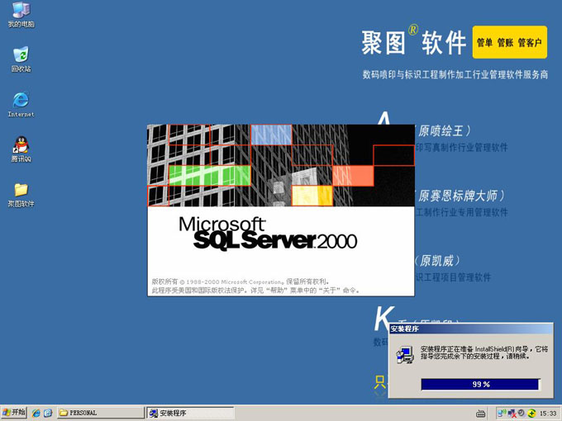
Task: Select the 腾讯QQ penguin shortcut
Action: [x=21, y=149]
